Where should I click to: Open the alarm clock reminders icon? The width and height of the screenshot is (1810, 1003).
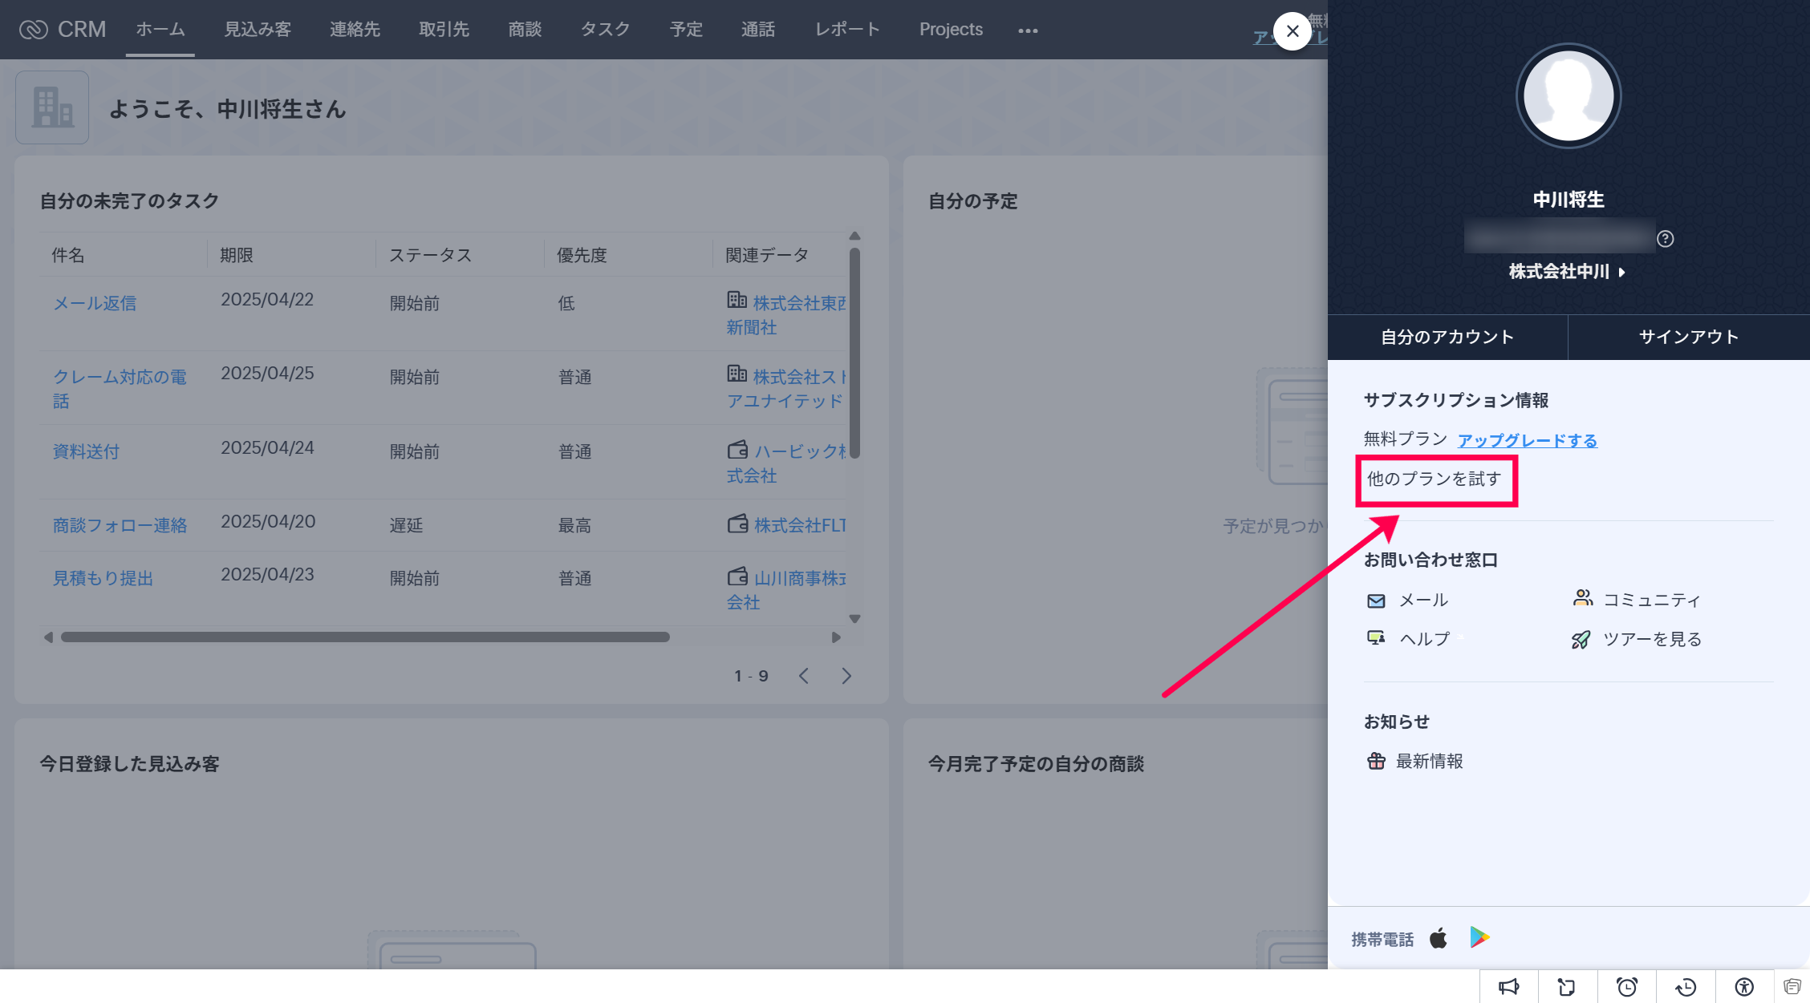(x=1626, y=987)
